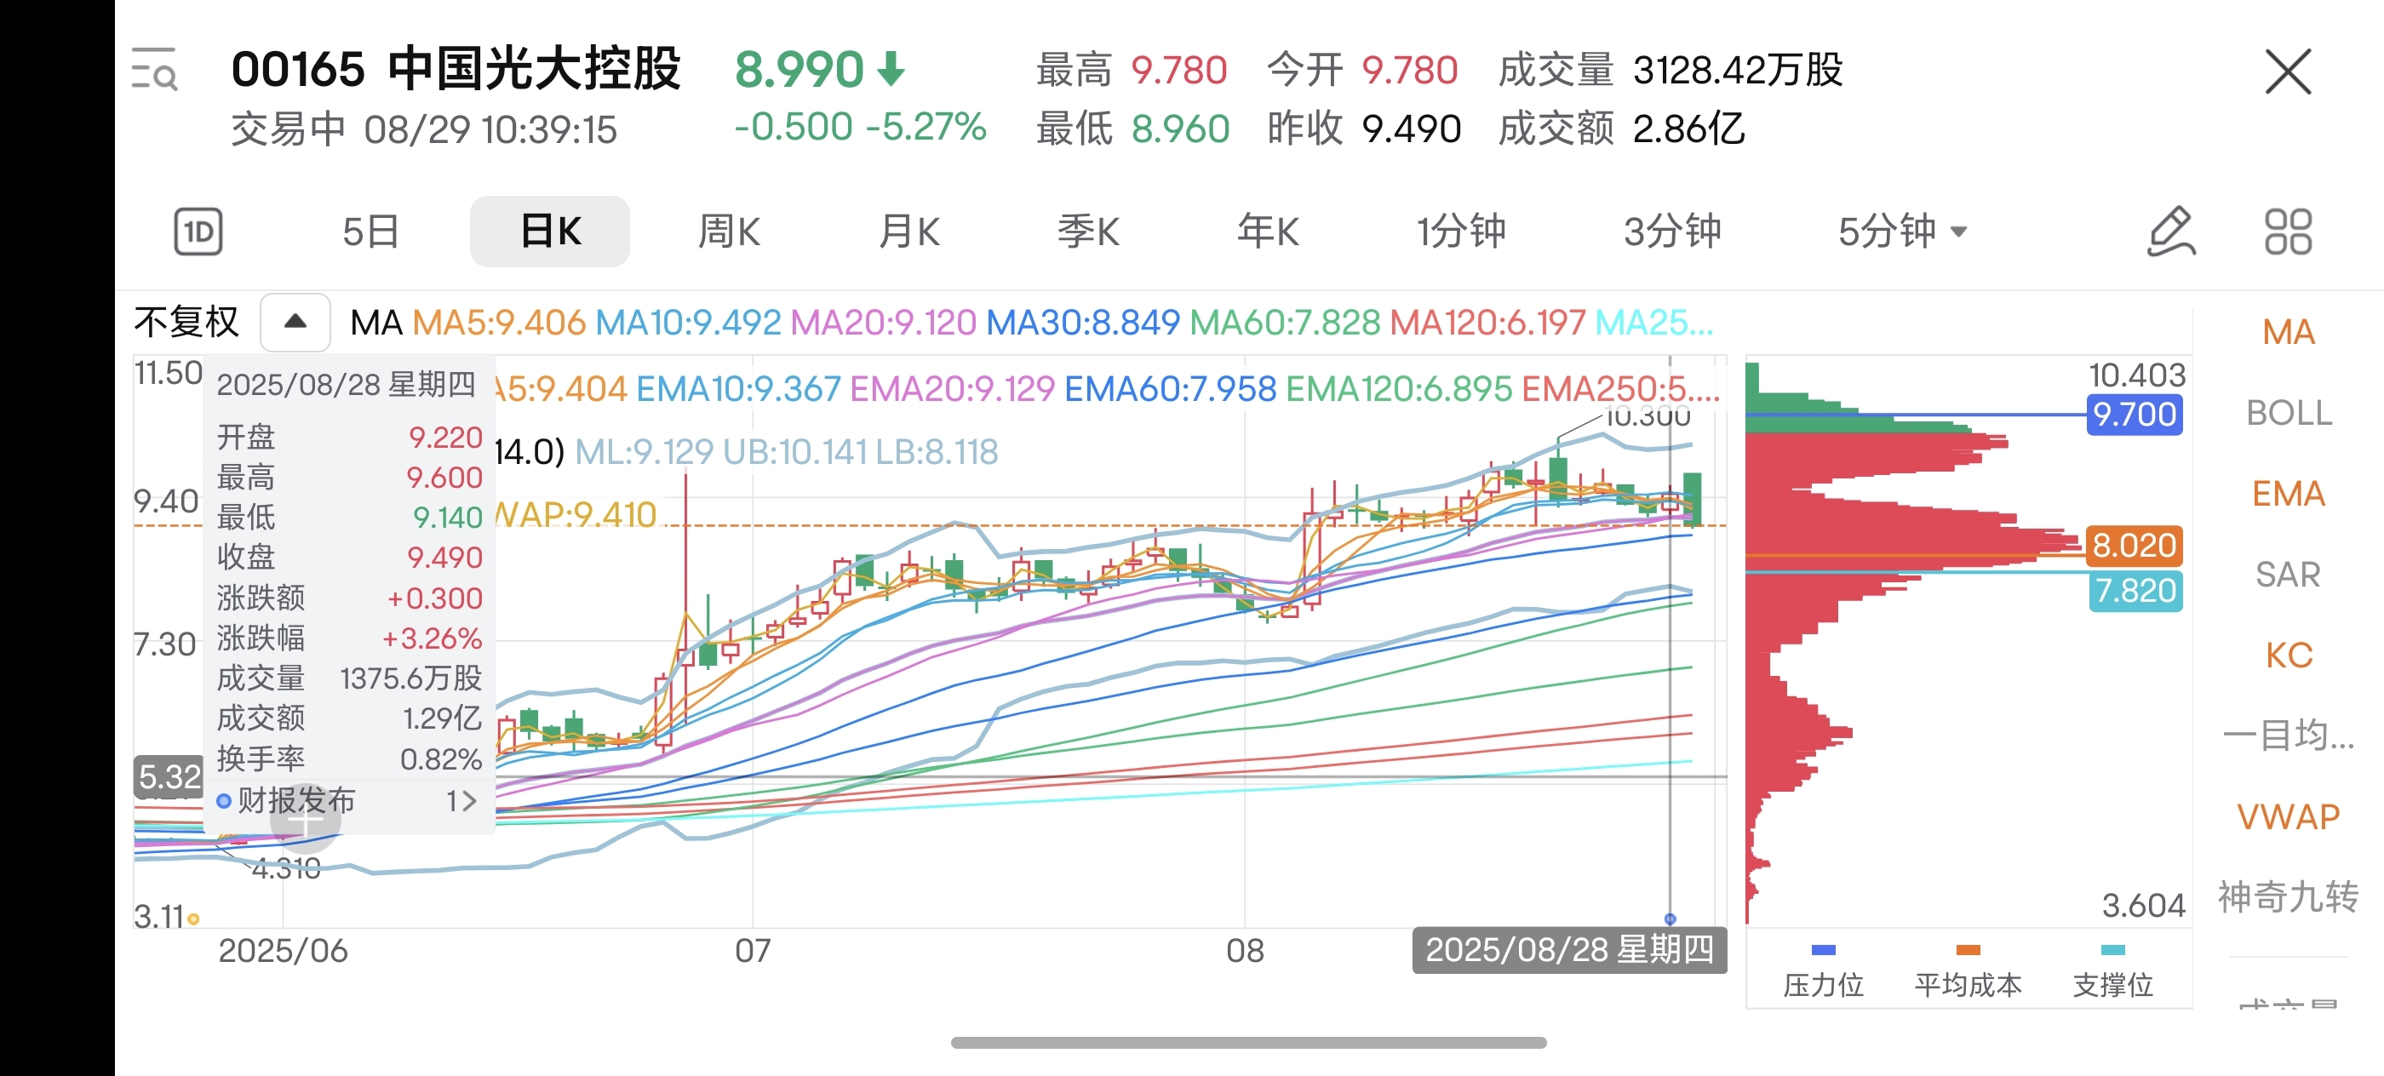Click the EMA120:6.895 value
This screenshot has width=2384, height=1076.
pyautogui.click(x=1398, y=390)
